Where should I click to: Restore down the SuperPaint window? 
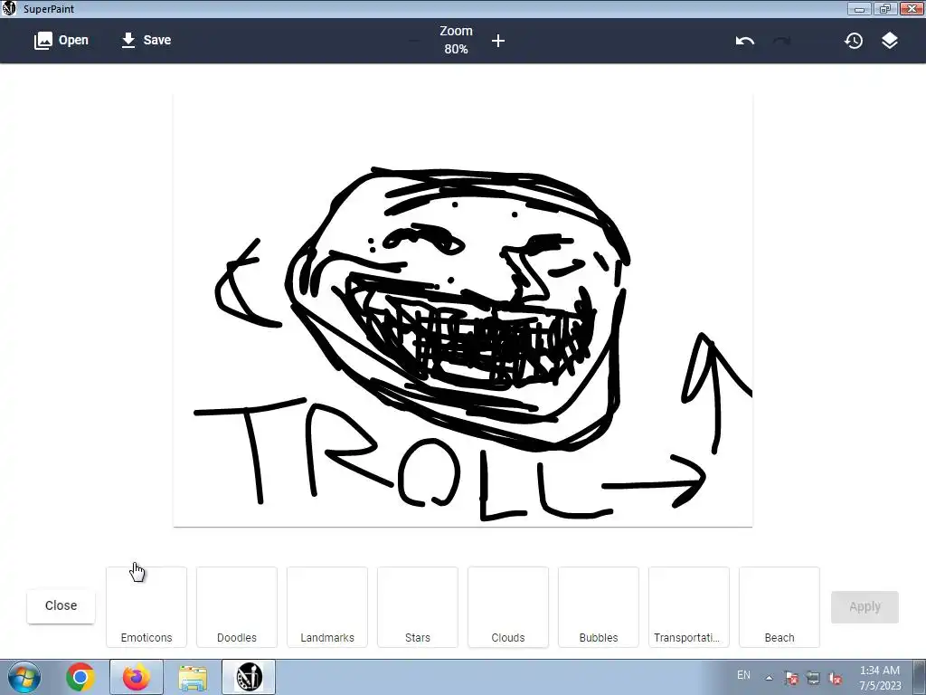884,9
